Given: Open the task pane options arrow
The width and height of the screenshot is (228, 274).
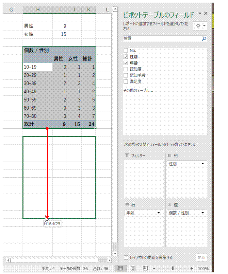Looking at the screenshot, I should click(200, 13).
